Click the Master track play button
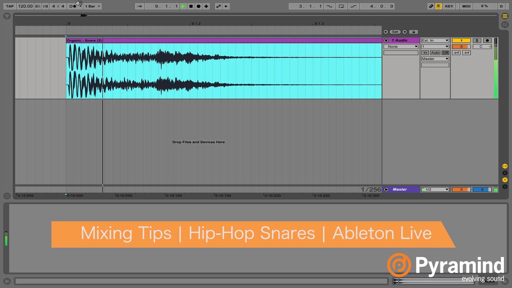 (386, 190)
